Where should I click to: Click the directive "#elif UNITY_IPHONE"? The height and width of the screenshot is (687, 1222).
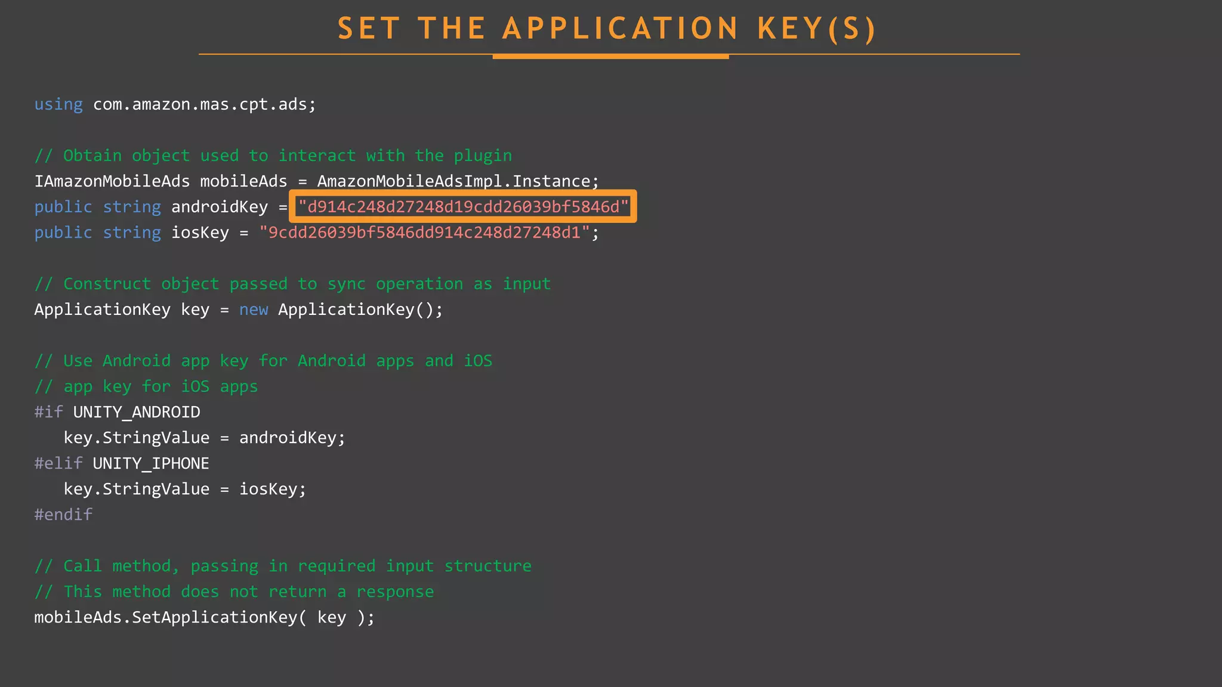pyautogui.click(x=122, y=463)
